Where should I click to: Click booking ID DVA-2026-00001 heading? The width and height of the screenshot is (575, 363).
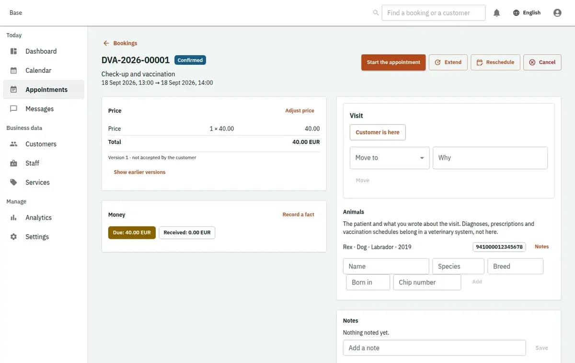click(136, 60)
